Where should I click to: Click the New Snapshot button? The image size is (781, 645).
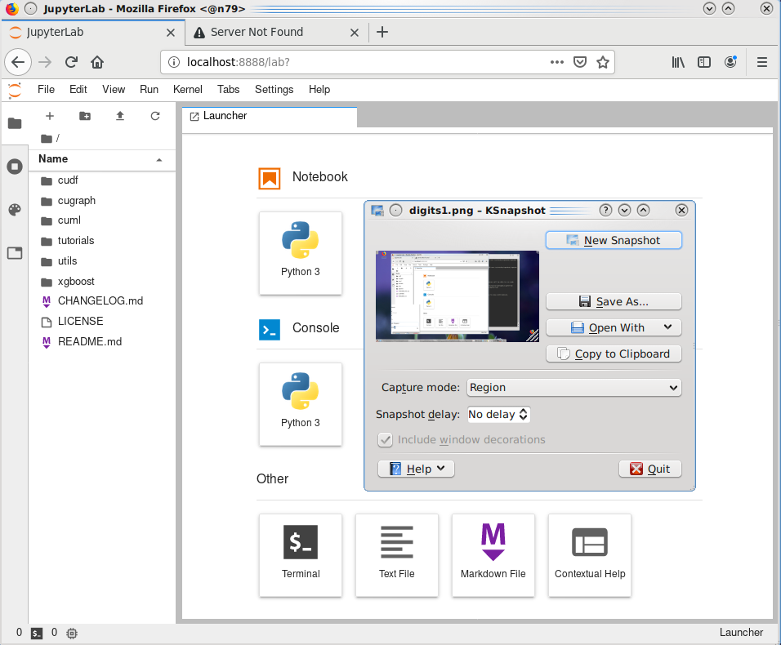pyautogui.click(x=614, y=240)
